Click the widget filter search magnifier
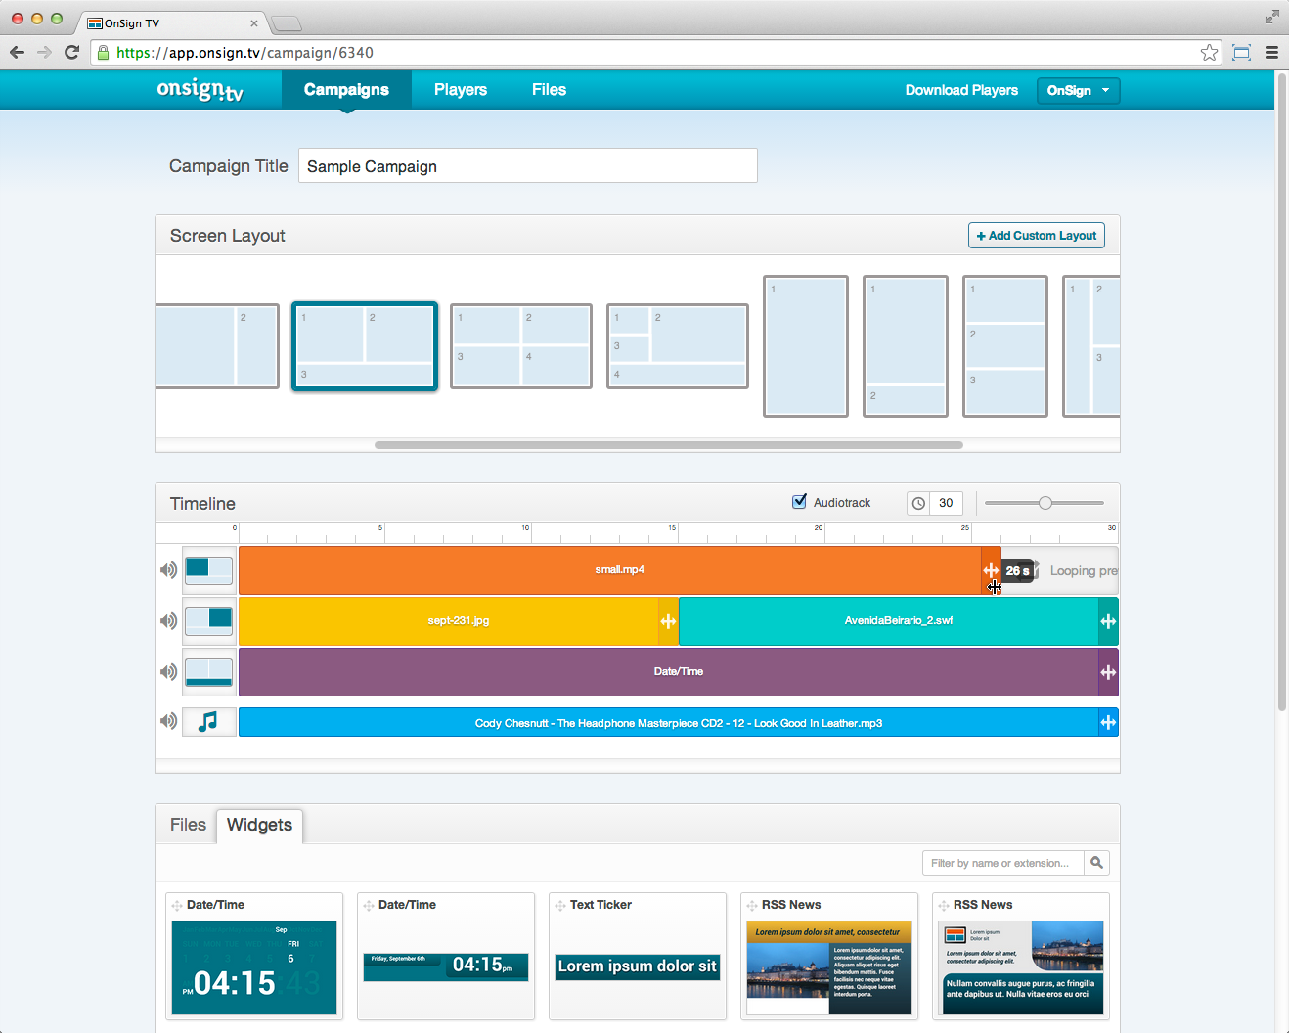The image size is (1289, 1033). 1096,863
